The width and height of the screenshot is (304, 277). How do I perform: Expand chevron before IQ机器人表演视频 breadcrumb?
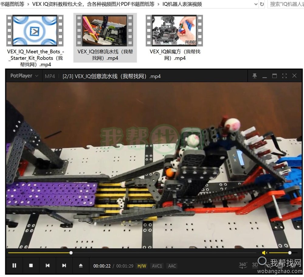[x=158, y=4]
